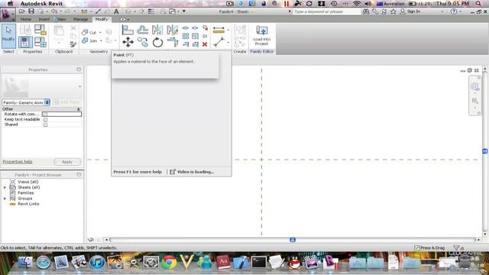Click the Text 'A' quick access icon
Viewport: 489px width, 275px height.
(x=116, y=11)
